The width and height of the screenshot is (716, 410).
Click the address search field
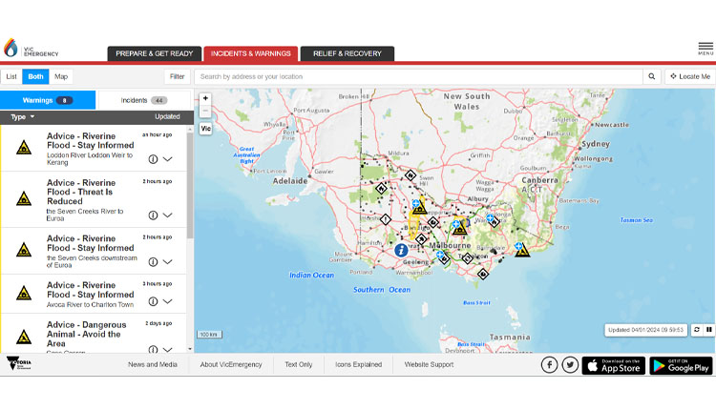418,76
